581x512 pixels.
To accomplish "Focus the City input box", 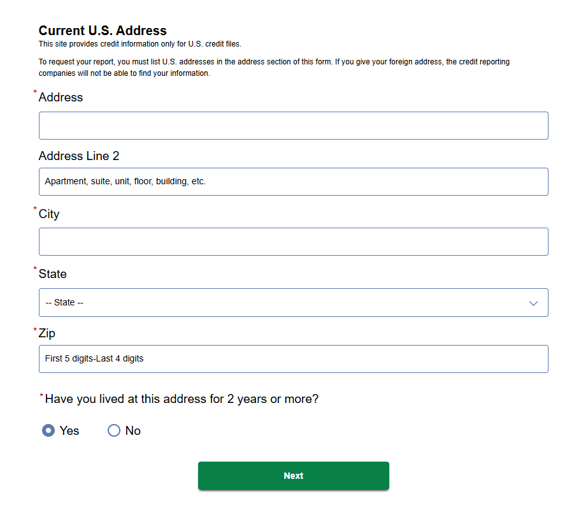I will tap(293, 242).
